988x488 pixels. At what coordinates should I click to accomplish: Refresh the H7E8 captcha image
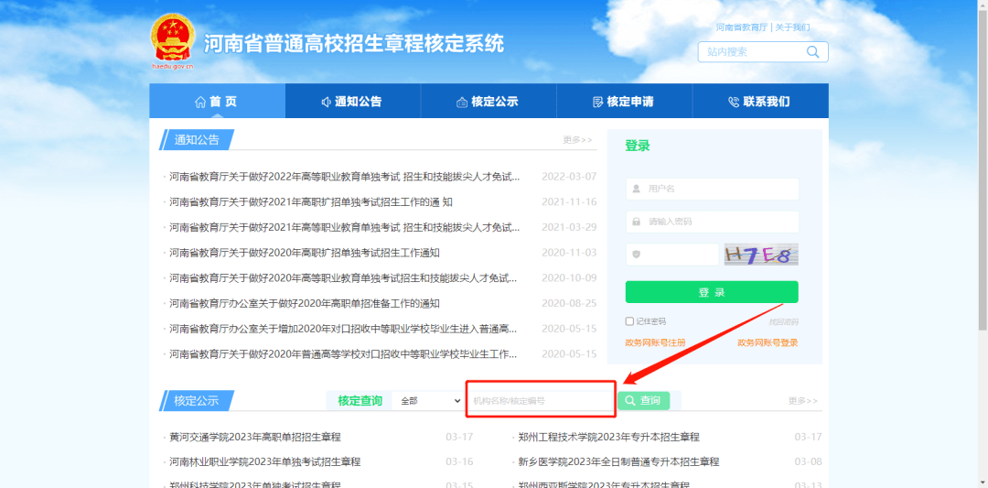(761, 255)
